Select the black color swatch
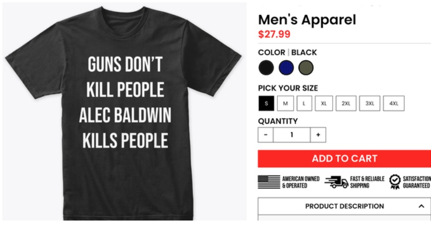The width and height of the screenshot is (431, 225). [266, 68]
